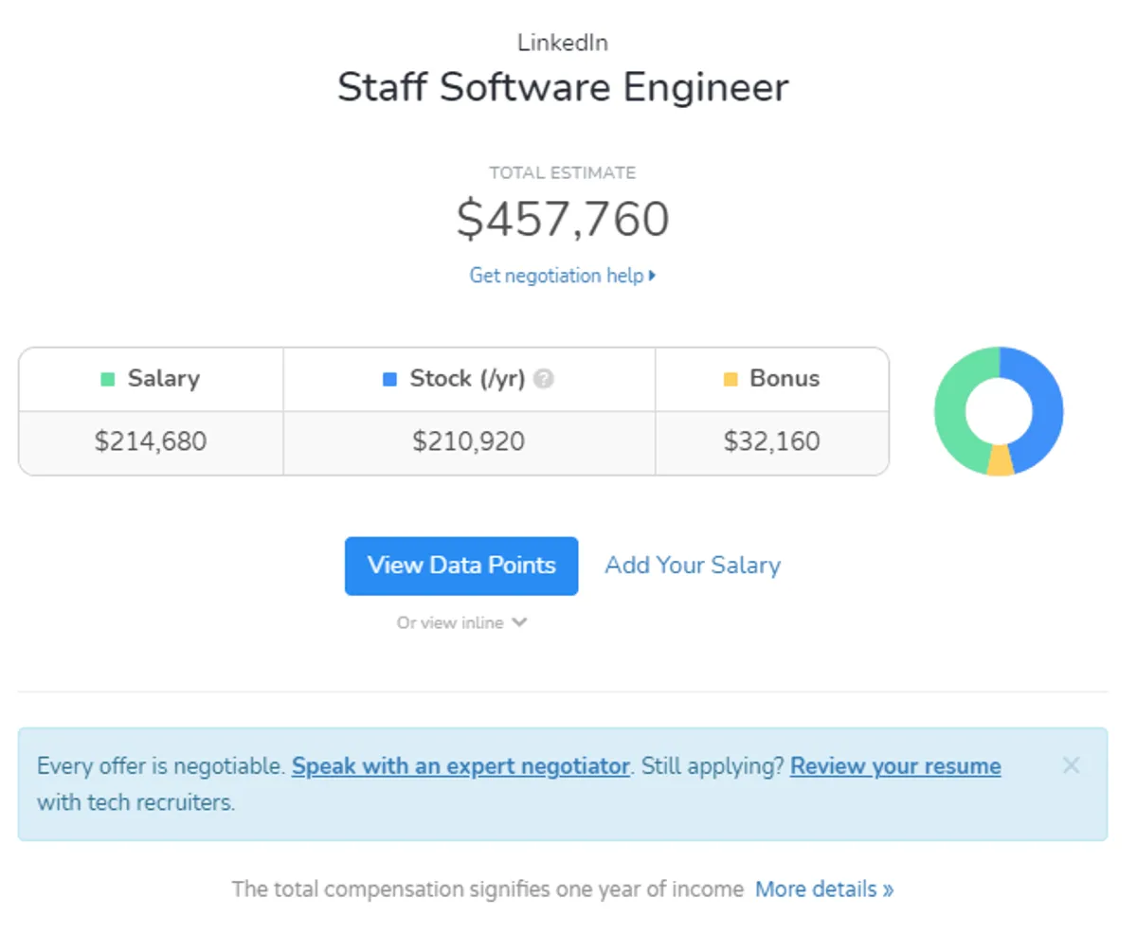Click the yellow Bonus legend square
This screenshot has height=934, width=1137.
click(x=730, y=380)
